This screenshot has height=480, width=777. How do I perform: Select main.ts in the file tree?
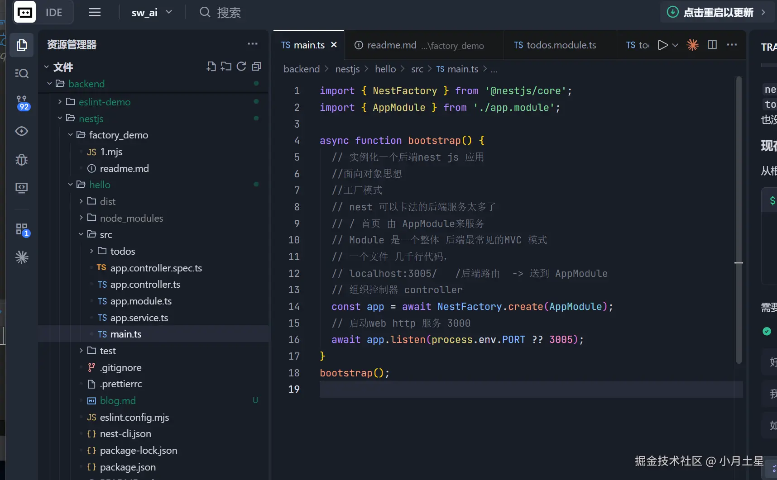point(154,334)
